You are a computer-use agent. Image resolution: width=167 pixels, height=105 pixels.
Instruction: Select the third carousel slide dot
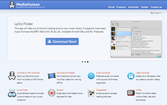[x=88, y=62]
